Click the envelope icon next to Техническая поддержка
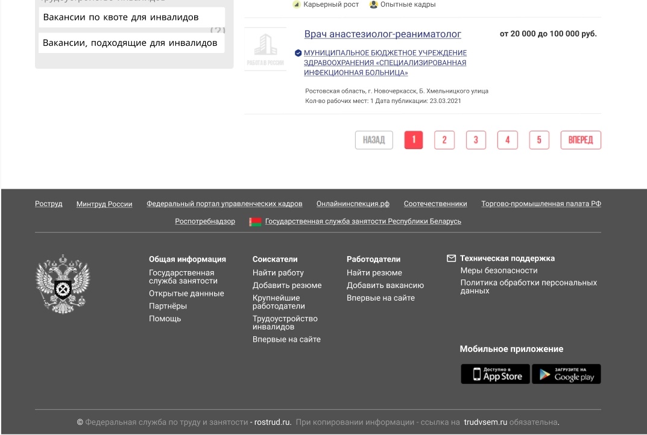Image resolution: width=647 pixels, height=435 pixels. click(451, 257)
